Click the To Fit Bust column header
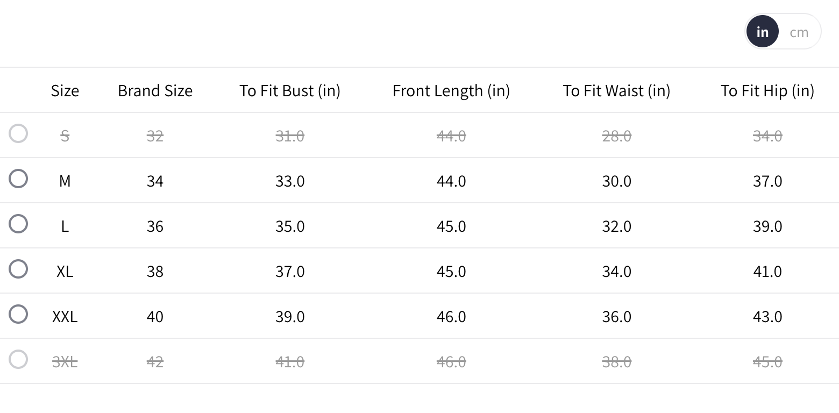 [x=290, y=90]
